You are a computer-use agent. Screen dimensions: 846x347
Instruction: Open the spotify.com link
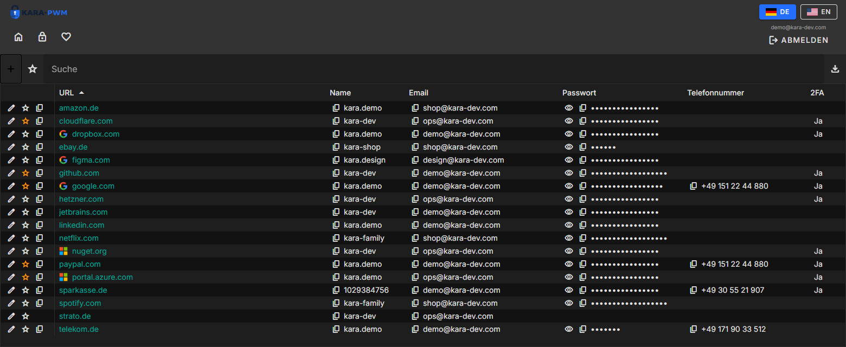pyautogui.click(x=80, y=303)
